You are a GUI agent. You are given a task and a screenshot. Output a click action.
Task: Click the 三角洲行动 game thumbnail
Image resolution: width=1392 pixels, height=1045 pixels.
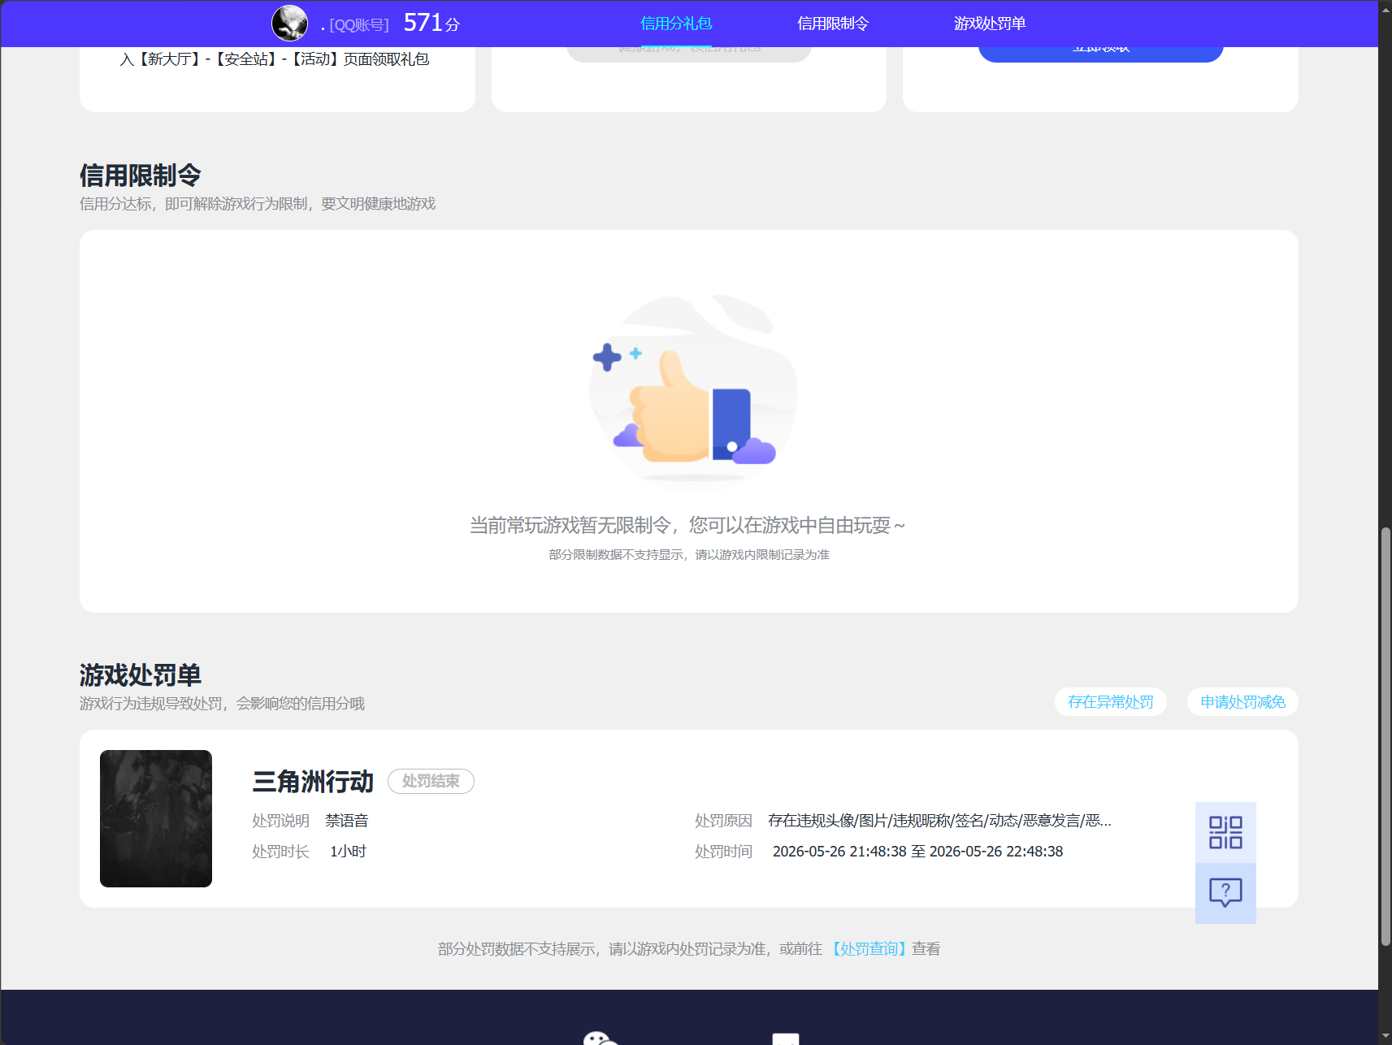click(x=156, y=818)
